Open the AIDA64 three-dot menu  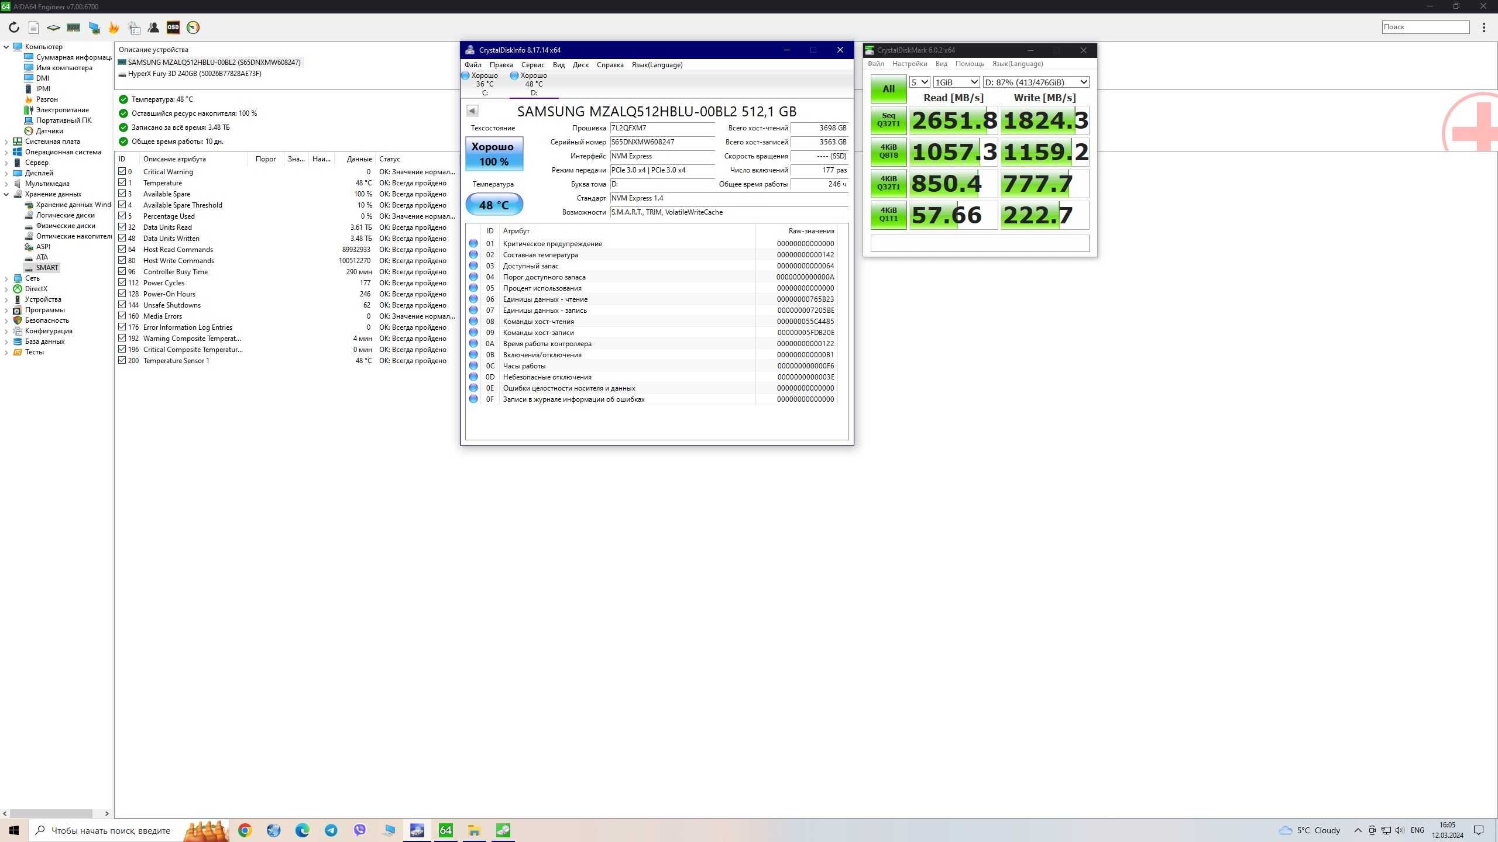(x=1483, y=27)
